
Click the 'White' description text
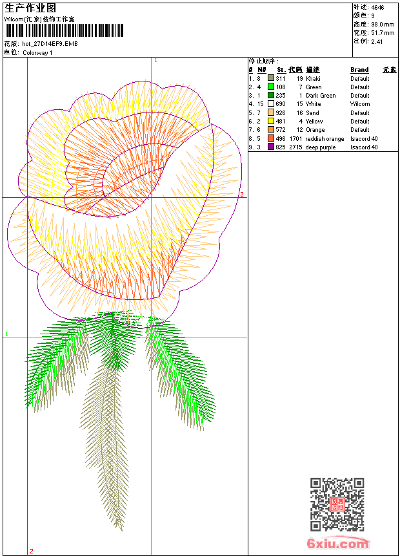coord(314,104)
